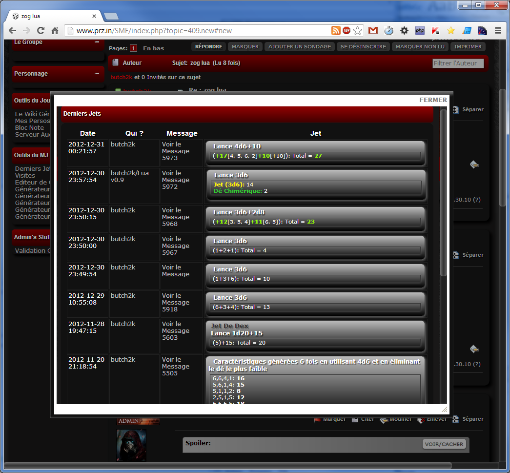Open the Adblock Plus icon
The width and height of the screenshot is (510, 473).
point(347,30)
